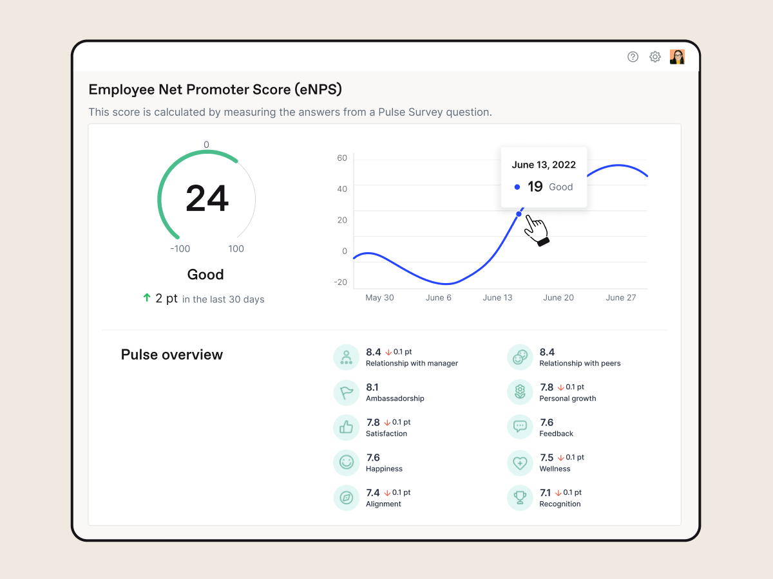Click the June 13 data point on chart
The image size is (773, 579).
coord(519,214)
